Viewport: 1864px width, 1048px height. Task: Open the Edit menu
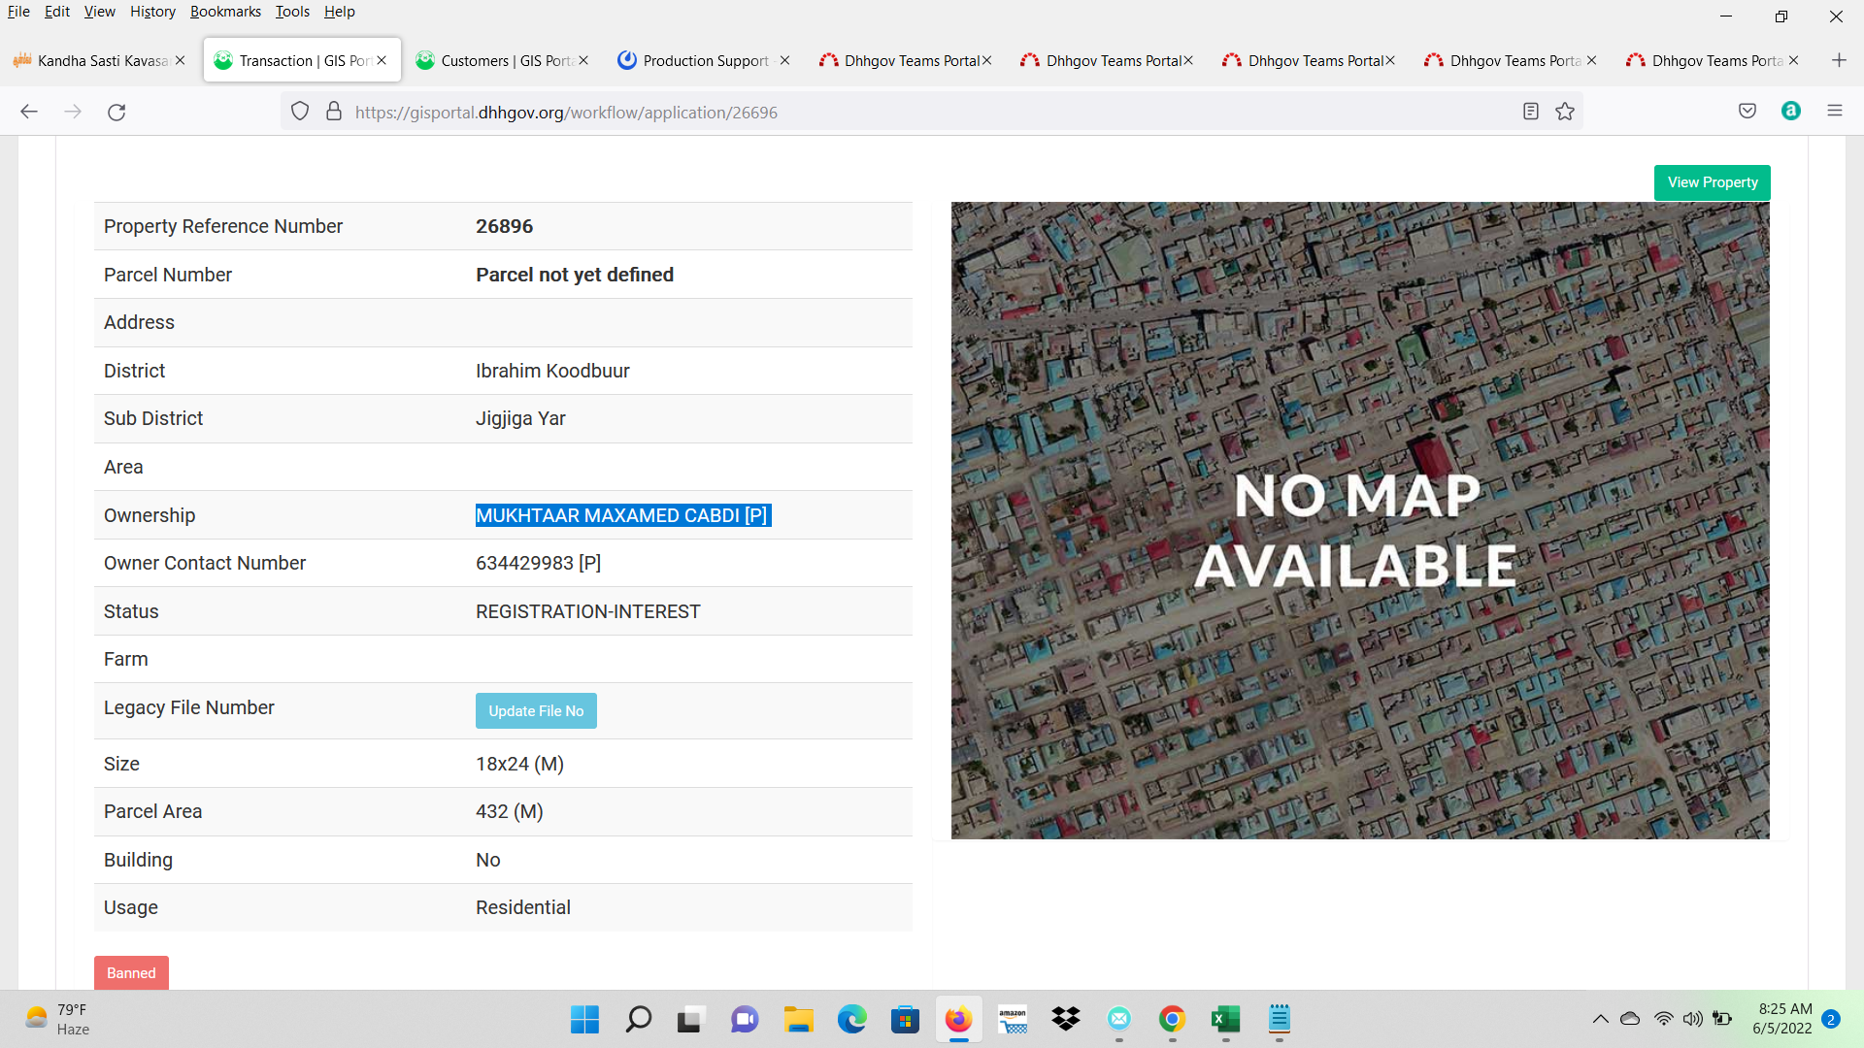[x=57, y=12]
